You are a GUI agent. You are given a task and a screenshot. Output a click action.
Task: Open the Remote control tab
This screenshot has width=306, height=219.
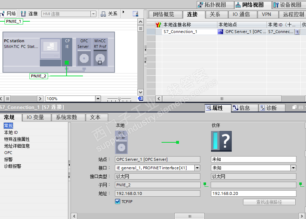(293, 15)
